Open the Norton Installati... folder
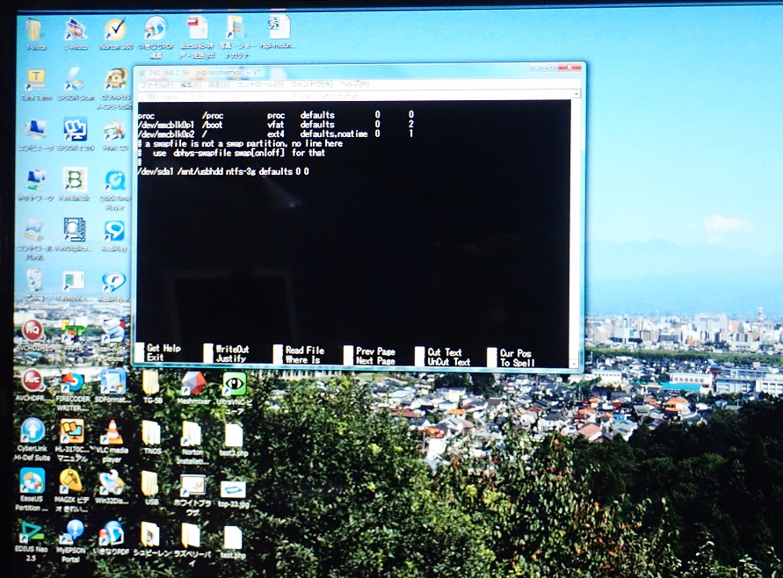The image size is (783, 578). coord(192,442)
